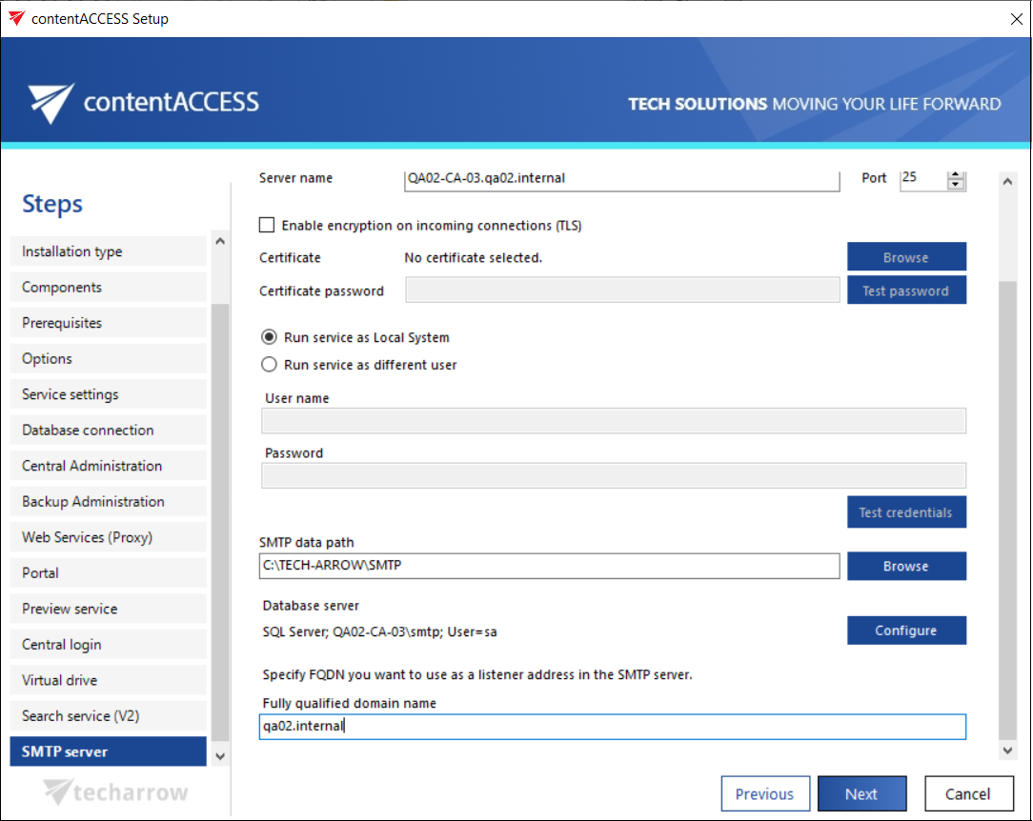
Task: Click the title bar app icon
Action: click(16, 18)
